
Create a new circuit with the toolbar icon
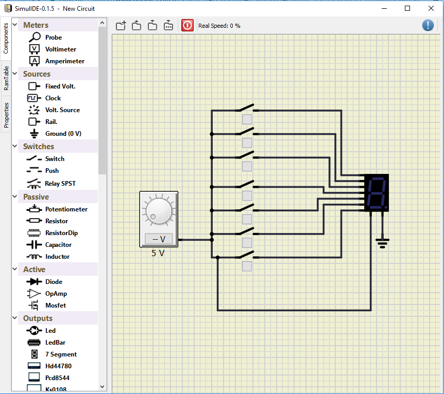click(x=121, y=25)
